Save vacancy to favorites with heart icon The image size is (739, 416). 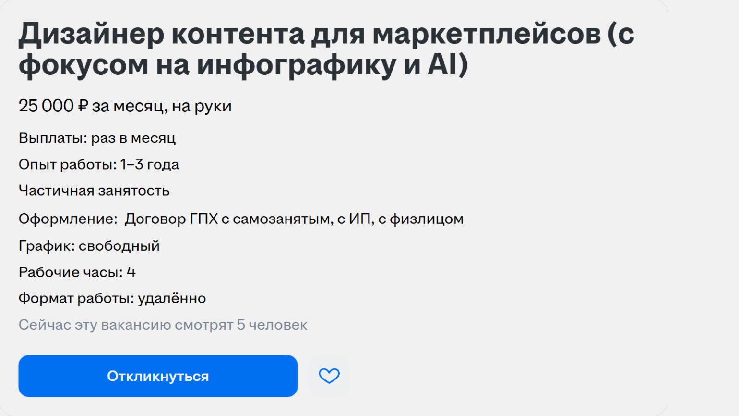coord(329,376)
